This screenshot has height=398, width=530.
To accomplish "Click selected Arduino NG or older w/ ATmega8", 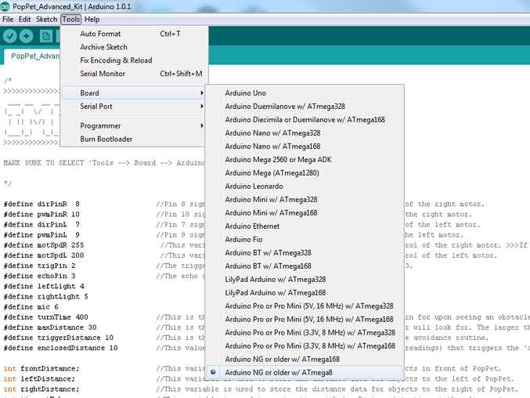I will [x=305, y=372].
